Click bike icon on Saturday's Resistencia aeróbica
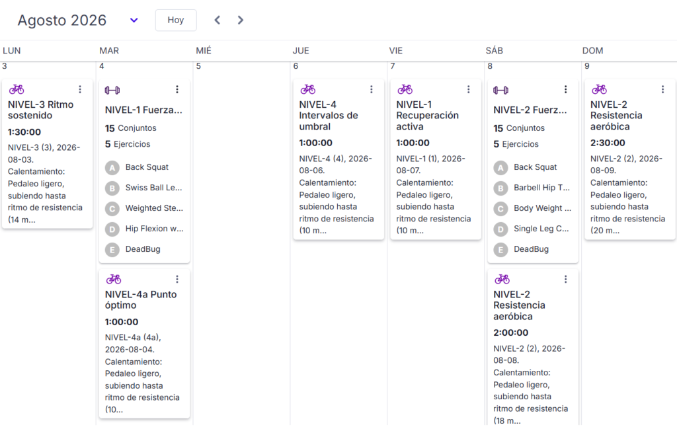Screen dimensions: 677x429 [502, 279]
